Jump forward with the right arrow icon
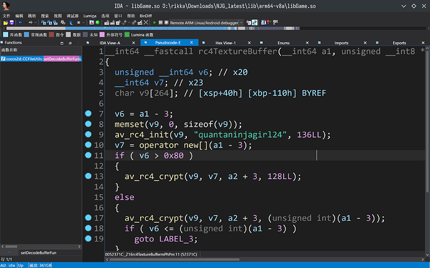 31,22
